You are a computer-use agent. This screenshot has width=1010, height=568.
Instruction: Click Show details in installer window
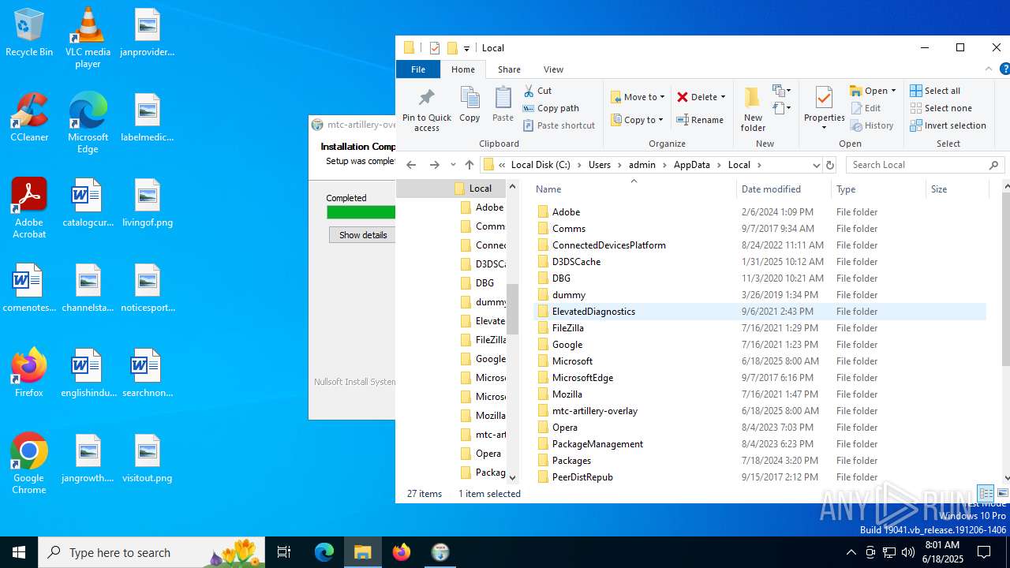click(x=362, y=235)
